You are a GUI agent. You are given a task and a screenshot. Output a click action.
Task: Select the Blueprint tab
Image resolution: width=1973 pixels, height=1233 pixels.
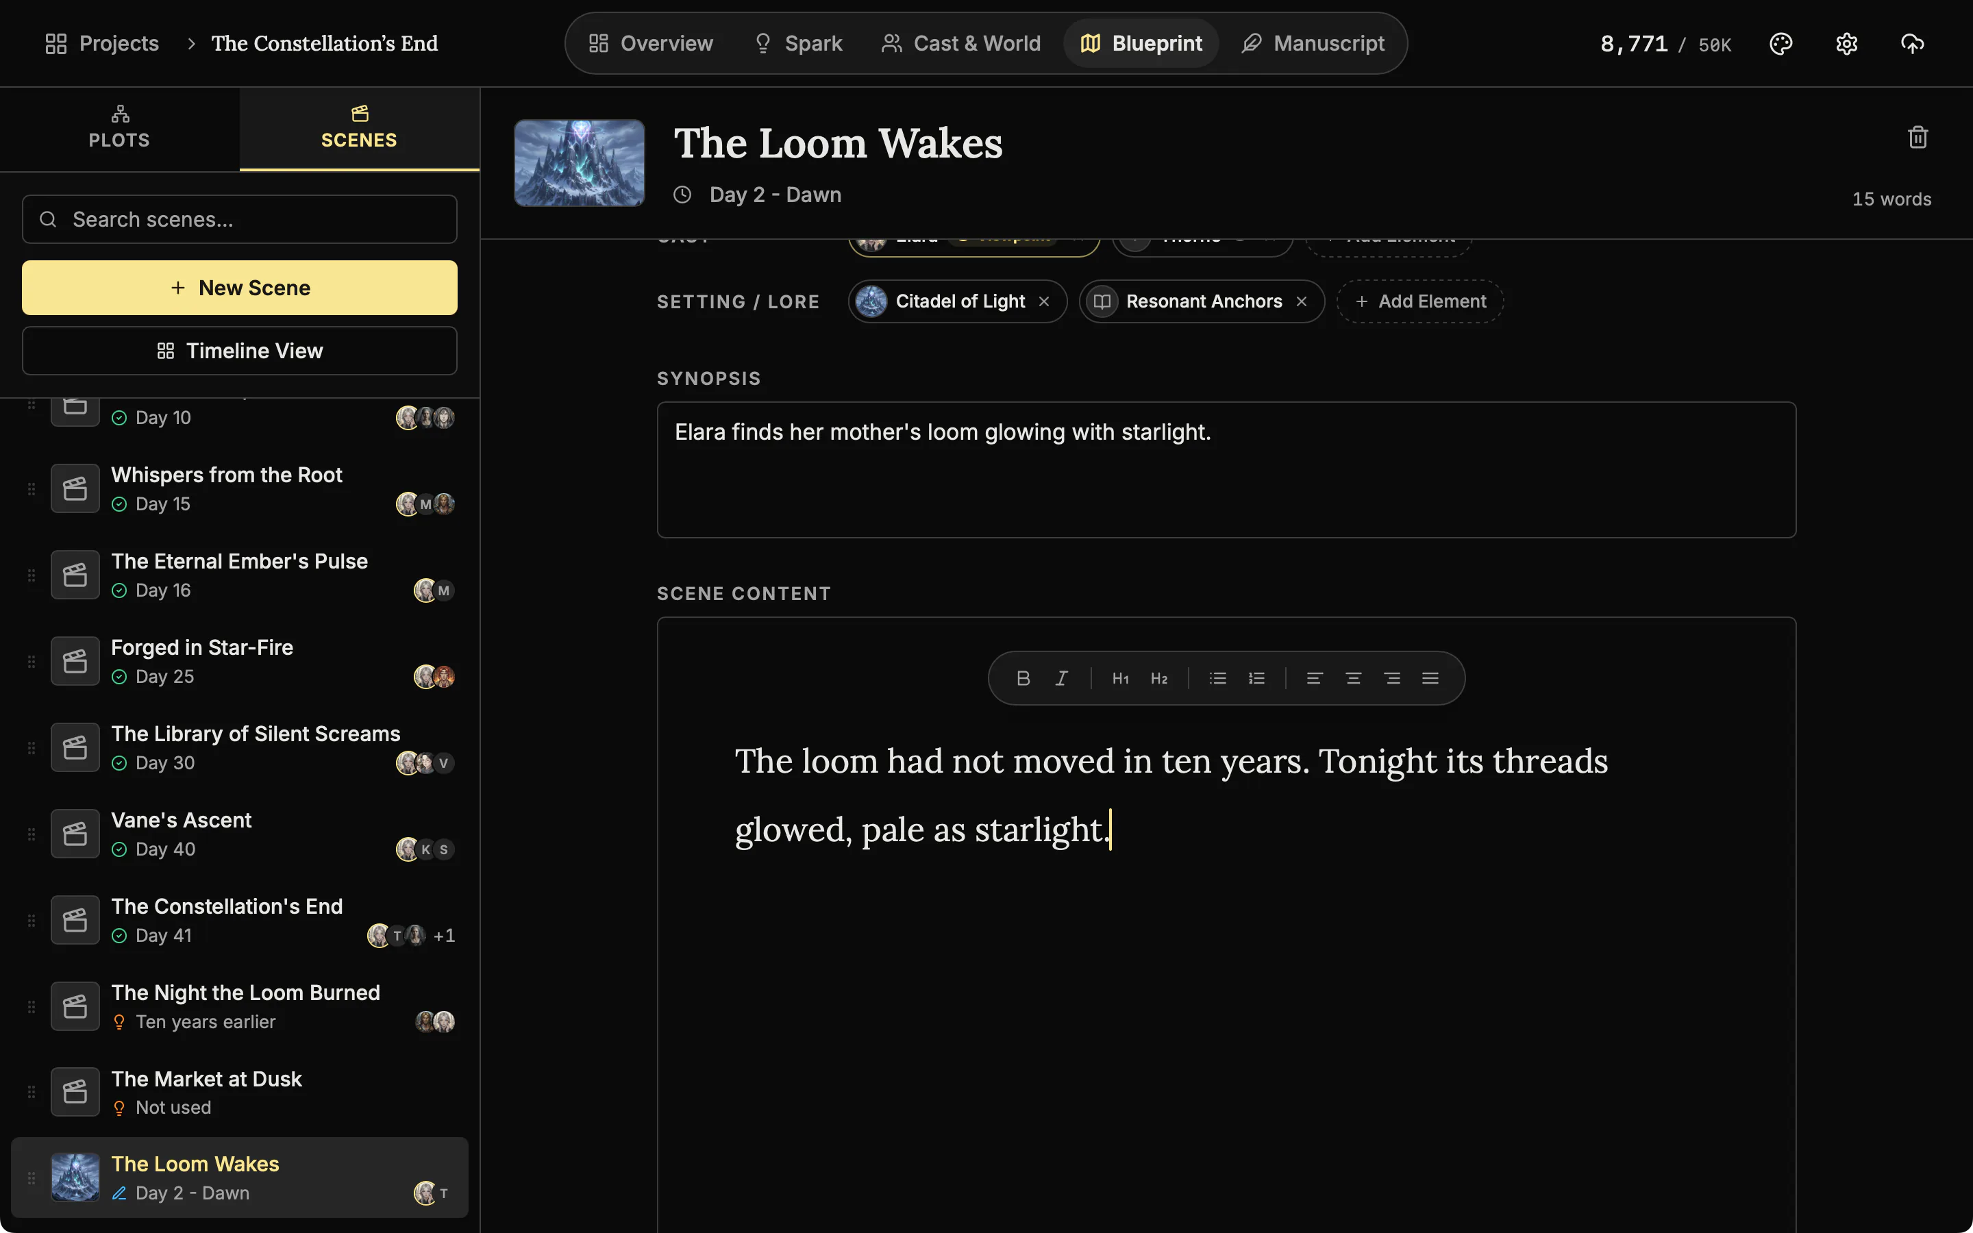click(x=1141, y=43)
